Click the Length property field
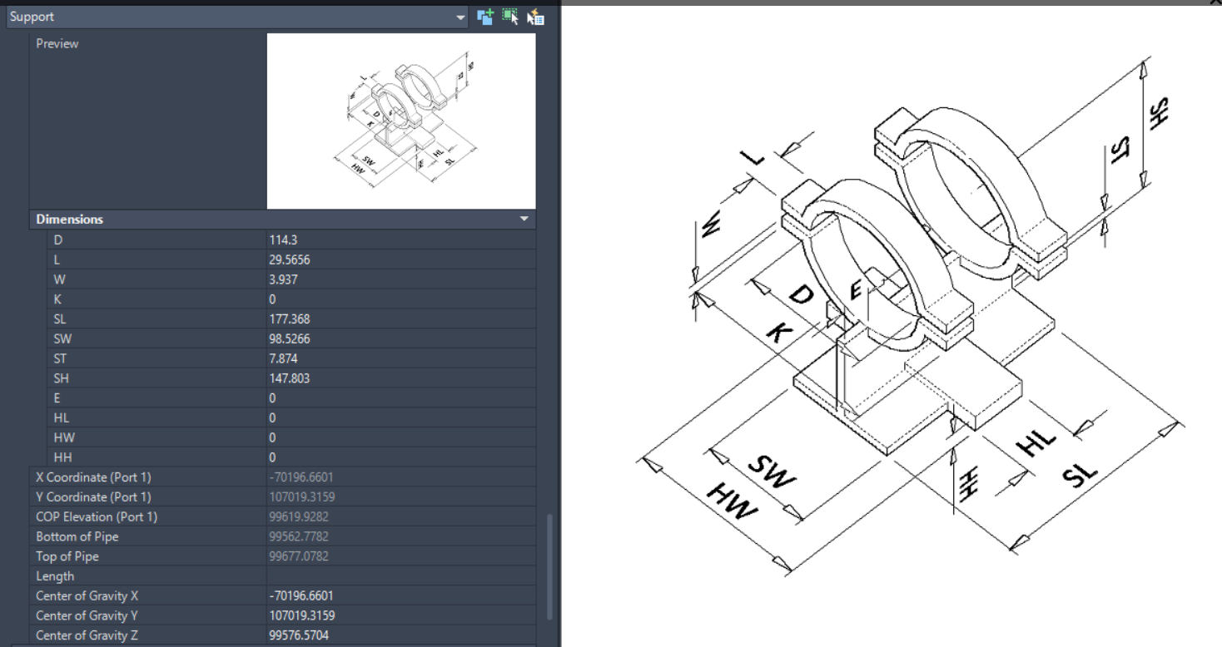This screenshot has height=647, width=1222. pos(333,575)
